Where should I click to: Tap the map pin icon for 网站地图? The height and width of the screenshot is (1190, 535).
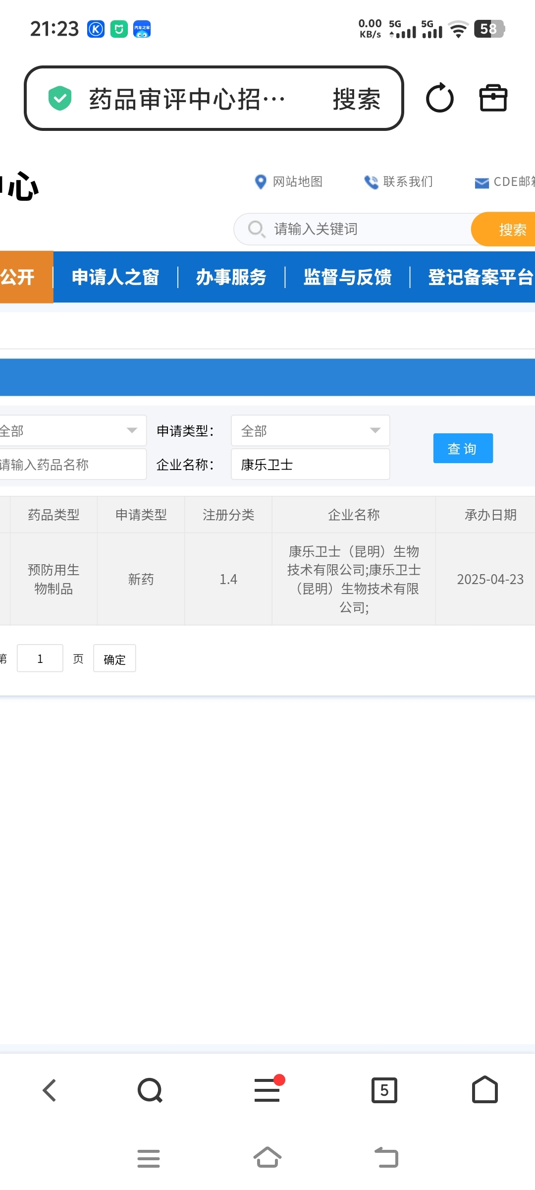260,182
